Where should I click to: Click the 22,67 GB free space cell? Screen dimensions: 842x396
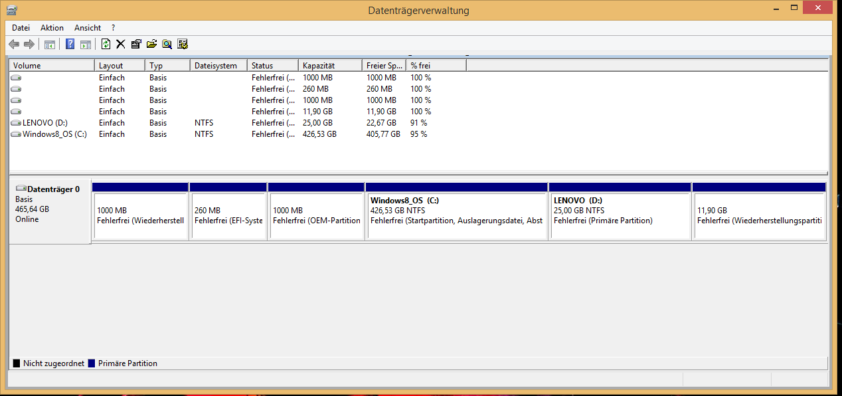(x=381, y=123)
